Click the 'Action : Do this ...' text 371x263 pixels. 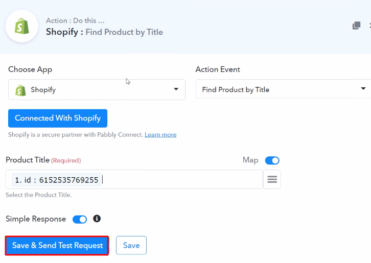75,20
